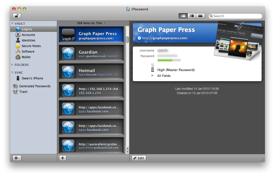Click the go arrow icon beside URL
The image size is (275, 176).
click(139, 38)
